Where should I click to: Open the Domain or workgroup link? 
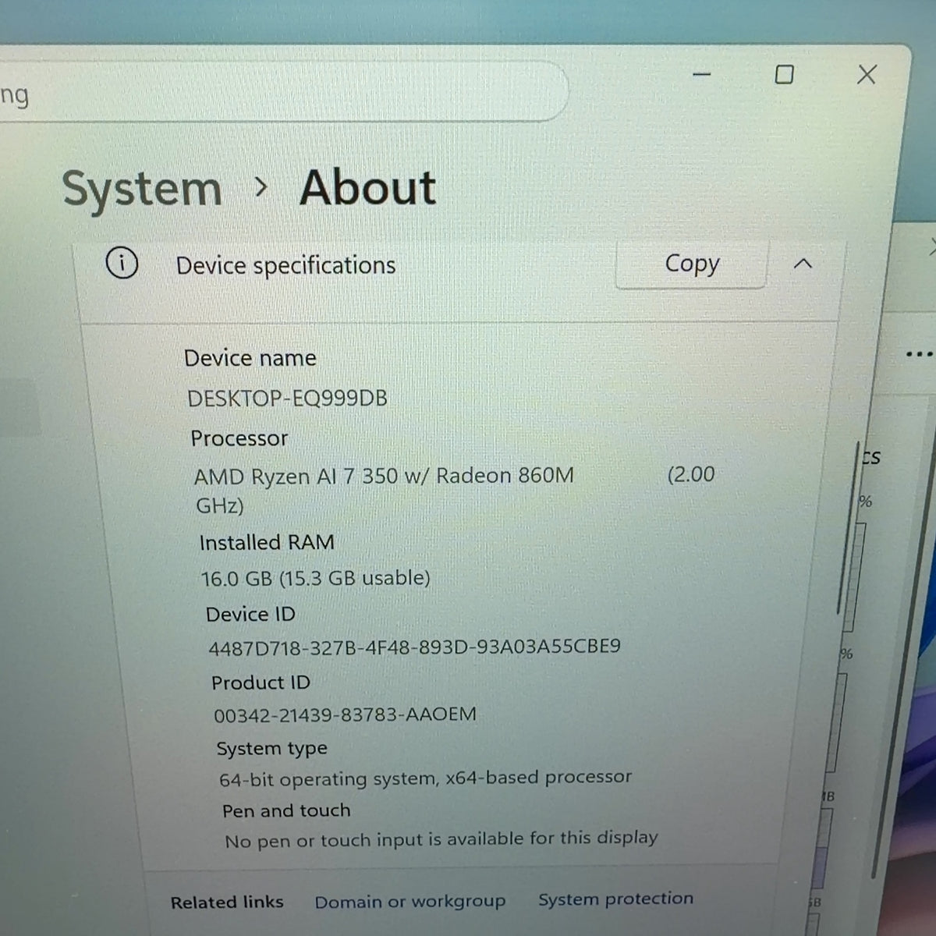click(410, 902)
